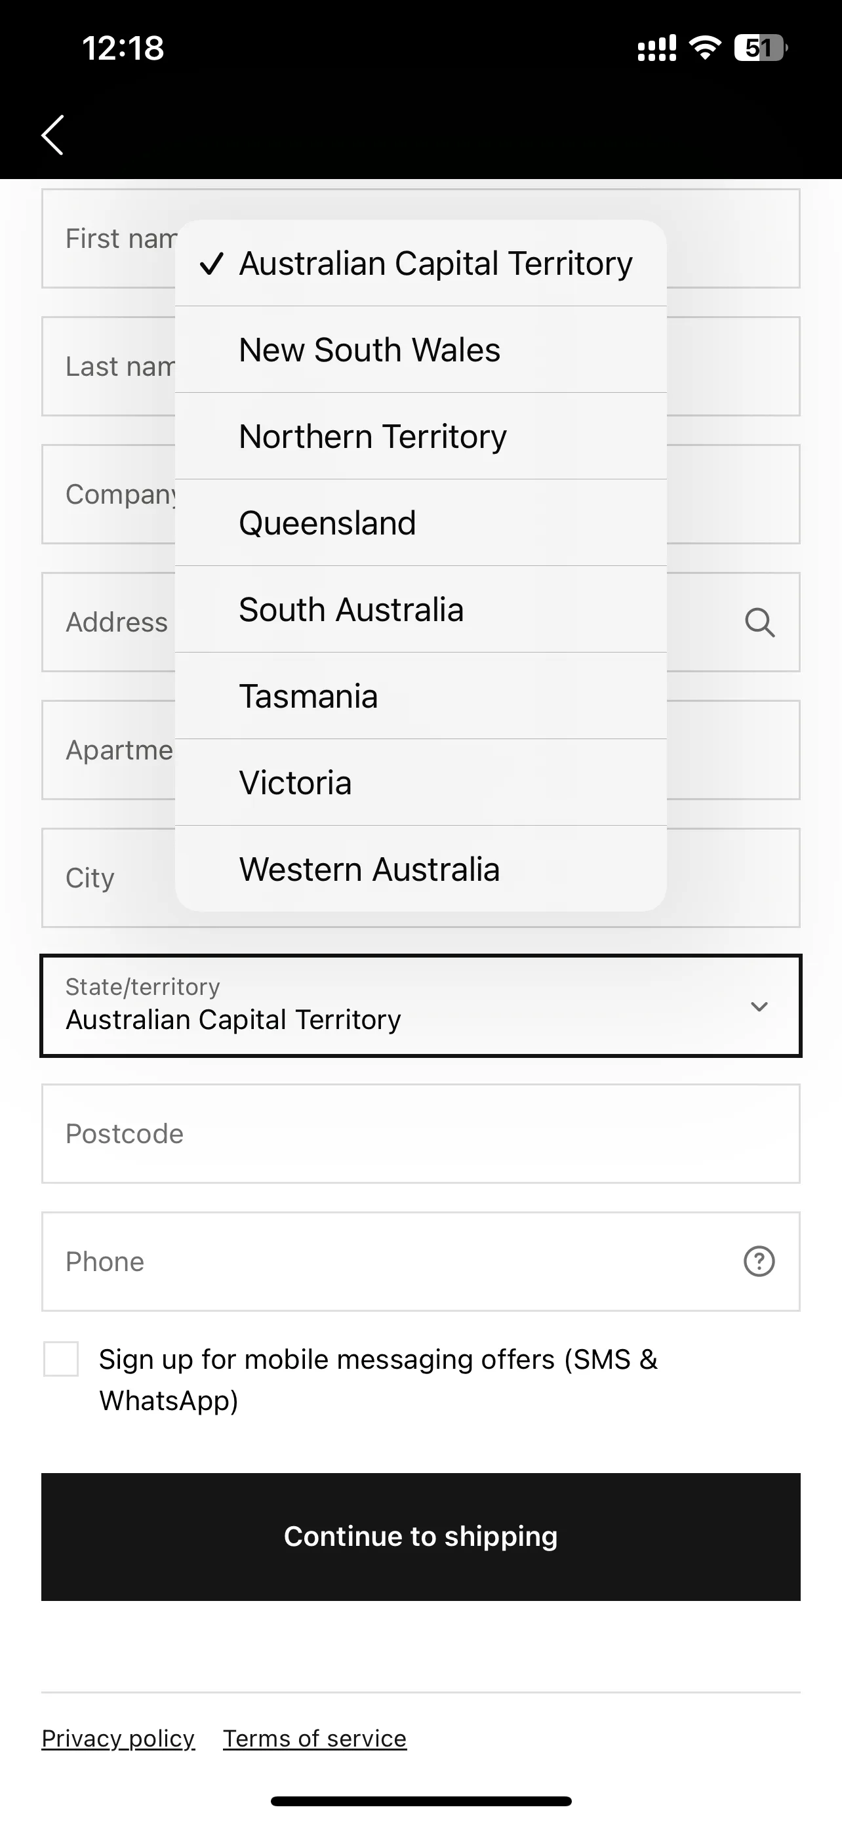Open the Terms of service link
This screenshot has height=1822, width=842.
click(x=315, y=1739)
